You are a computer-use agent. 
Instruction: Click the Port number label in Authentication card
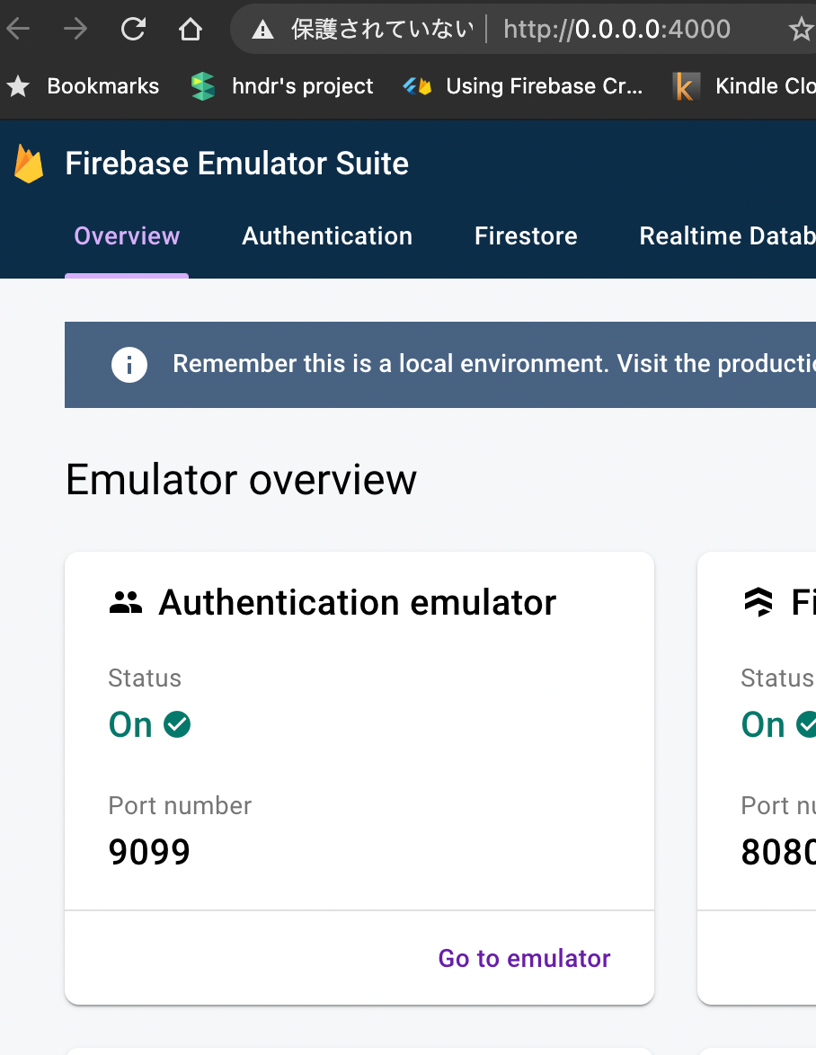pos(180,805)
